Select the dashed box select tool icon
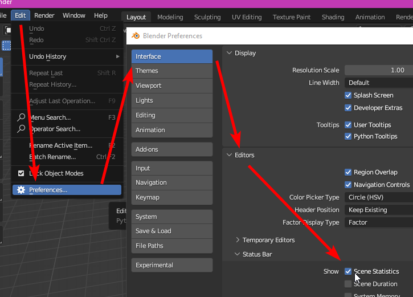The width and height of the screenshot is (413, 297). [7, 46]
